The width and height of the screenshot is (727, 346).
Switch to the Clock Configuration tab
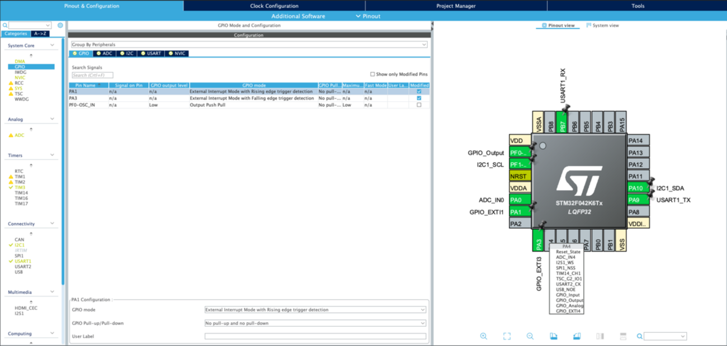click(x=274, y=6)
